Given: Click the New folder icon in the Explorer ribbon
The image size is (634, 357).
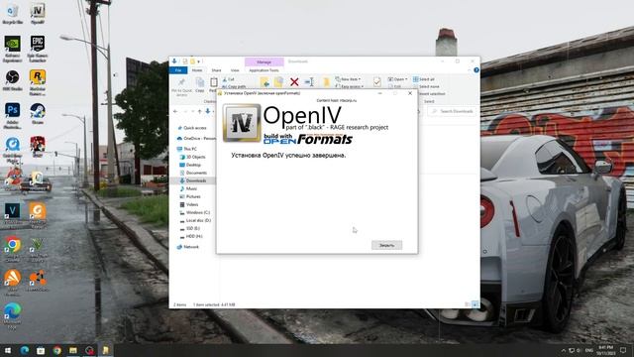Looking at the screenshot, I should click(326, 82).
